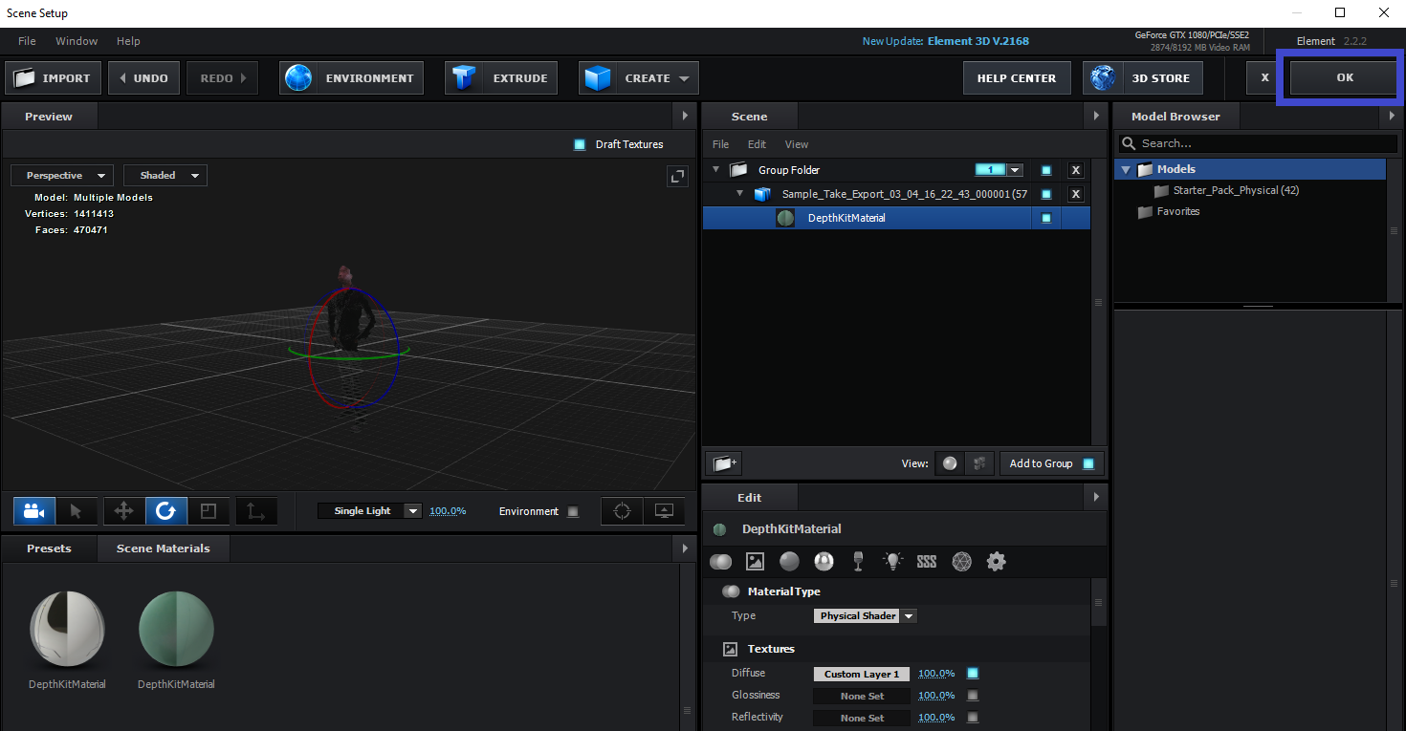Activate the rotate tool in Preview
This screenshot has height=731, width=1406.
(165, 511)
